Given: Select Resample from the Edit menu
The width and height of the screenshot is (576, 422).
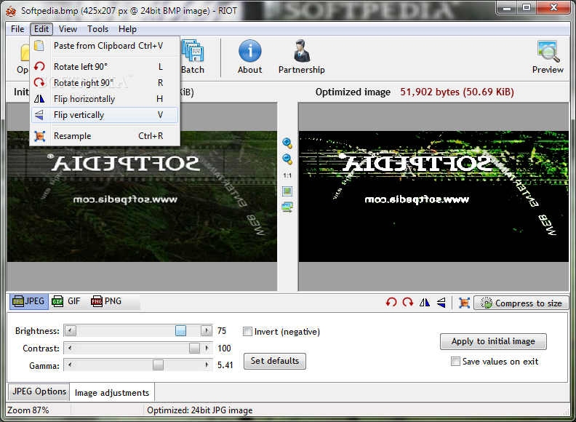Looking at the screenshot, I should (105, 136).
